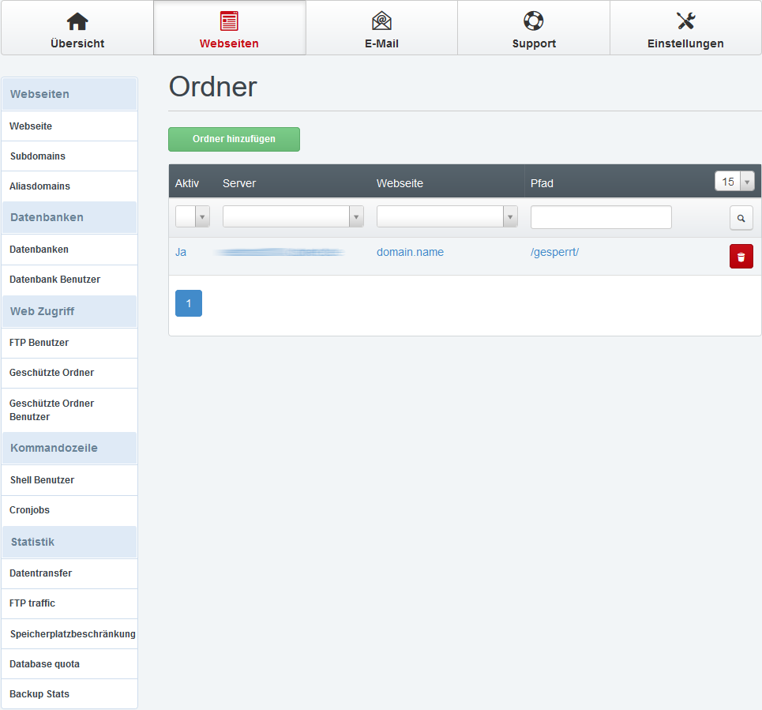
Task: Select the Webseiten tab icon
Action: tap(229, 21)
